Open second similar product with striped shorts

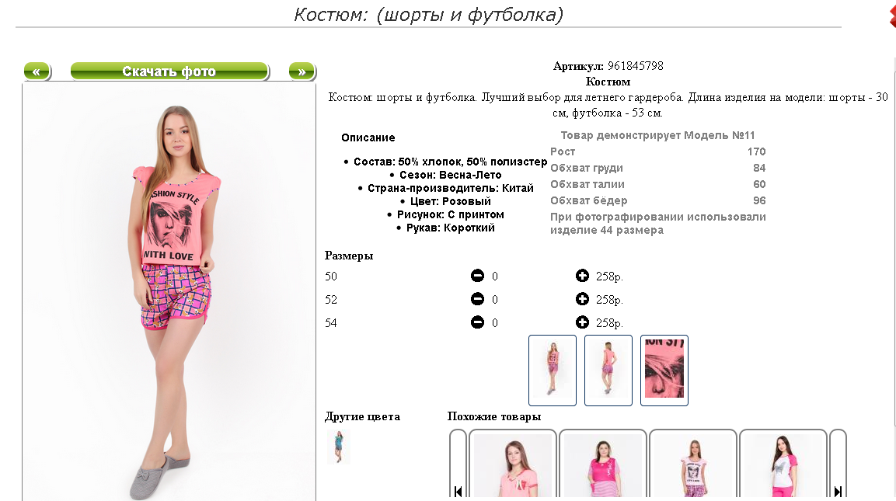603,465
